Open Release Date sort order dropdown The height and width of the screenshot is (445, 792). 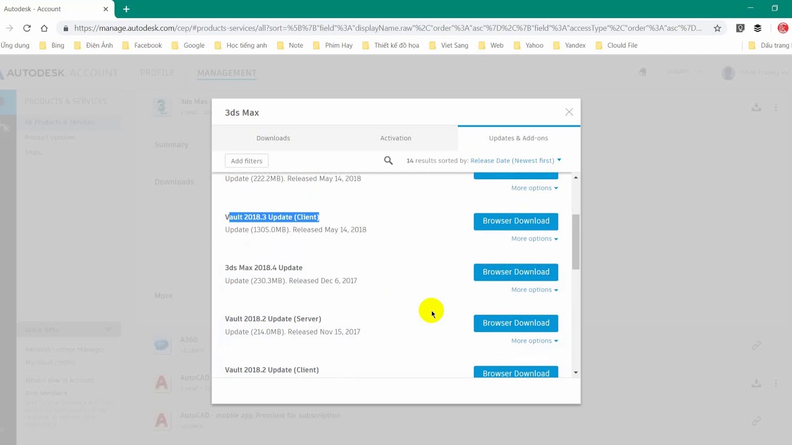pos(515,161)
